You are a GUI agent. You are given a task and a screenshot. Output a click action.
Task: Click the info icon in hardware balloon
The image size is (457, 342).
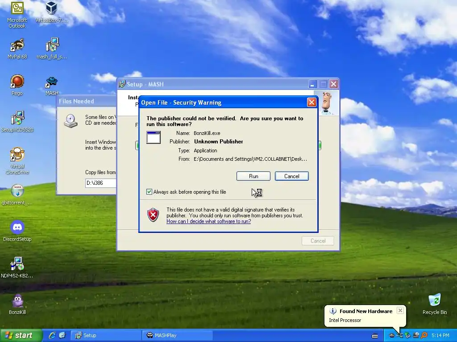(333, 311)
